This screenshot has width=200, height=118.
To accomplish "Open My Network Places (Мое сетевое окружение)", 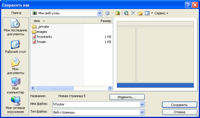I will [x=16, y=105].
